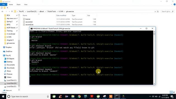Viewport: 176px width, 99px height.
Task: Switch to the Home ribbon tab
Action: coord(11,4)
